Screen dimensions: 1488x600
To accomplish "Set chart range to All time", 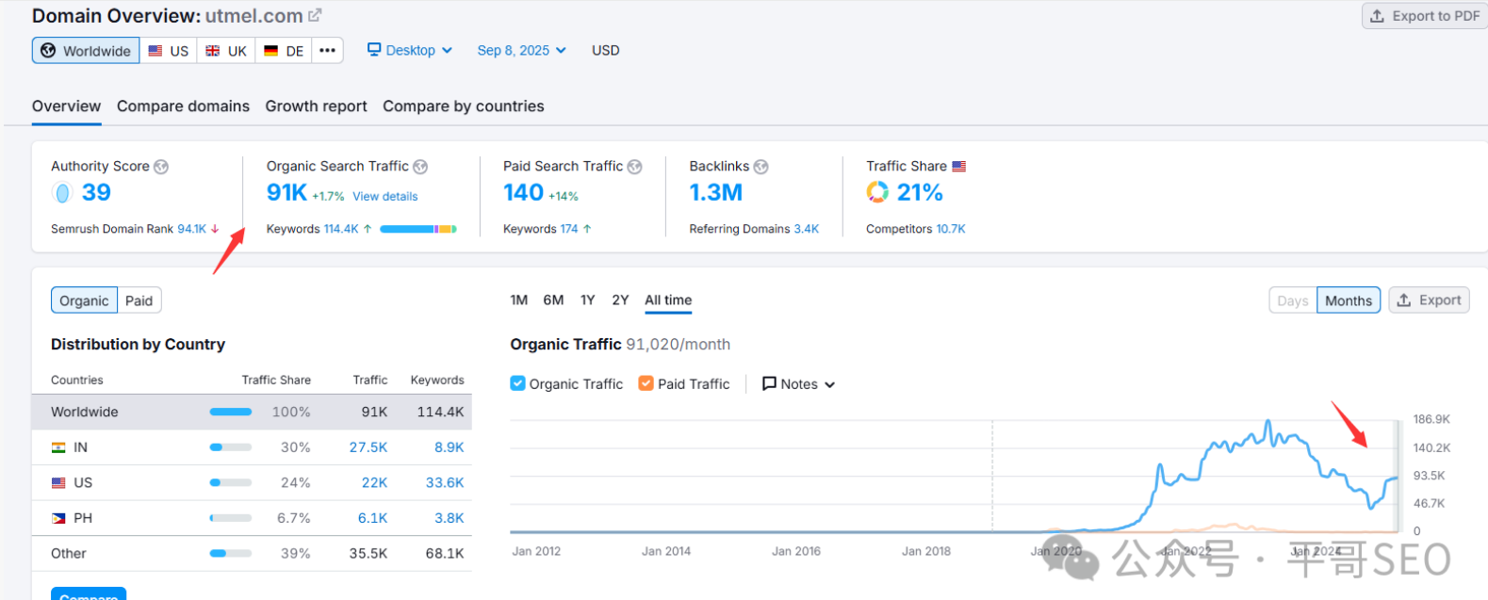I will (x=668, y=300).
